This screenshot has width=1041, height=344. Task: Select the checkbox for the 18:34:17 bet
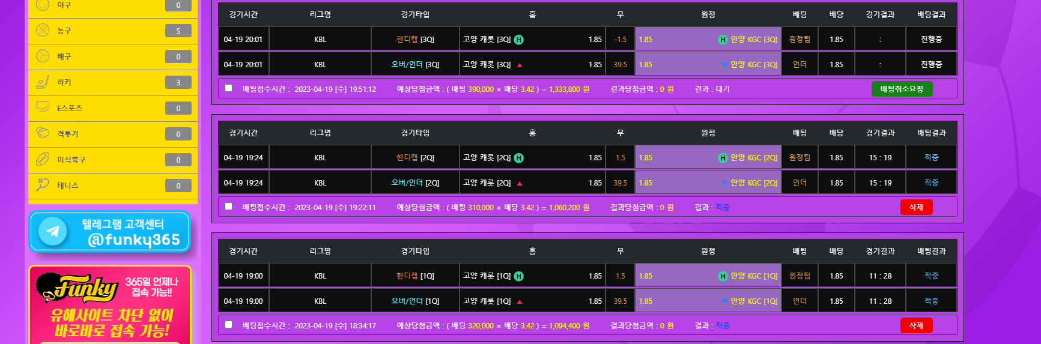tap(229, 325)
